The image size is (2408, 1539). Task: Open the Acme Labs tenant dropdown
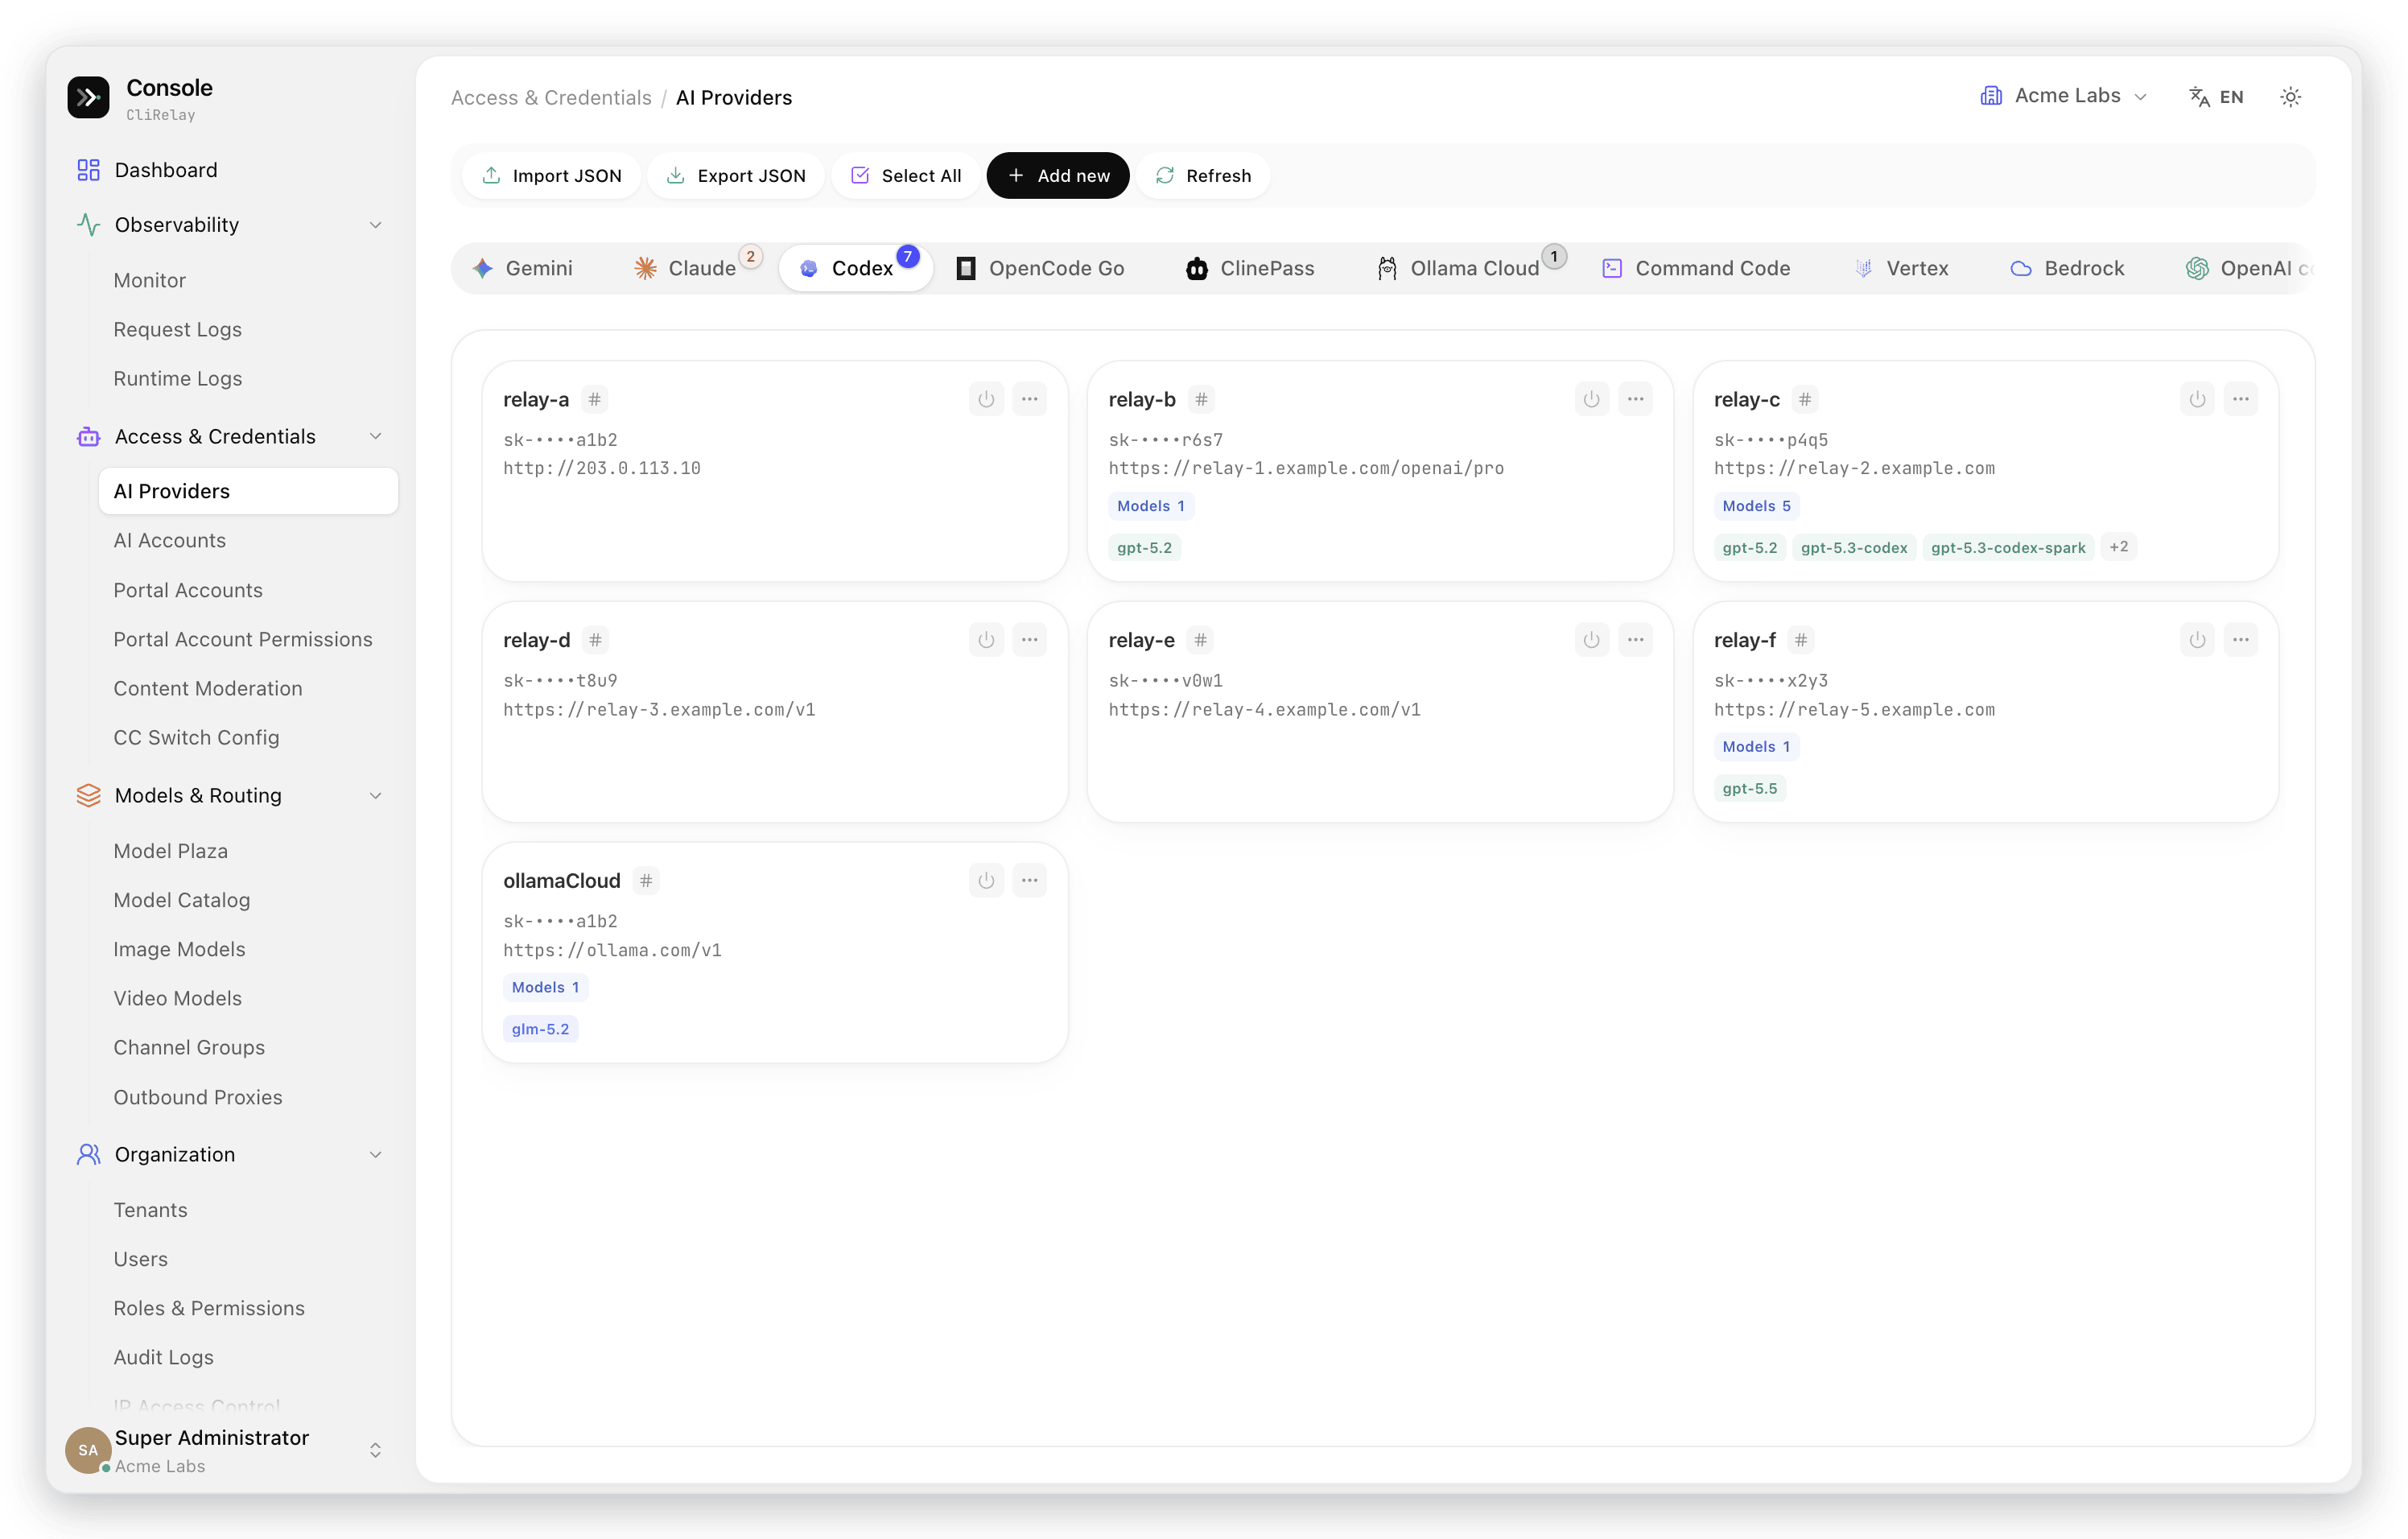click(2063, 96)
